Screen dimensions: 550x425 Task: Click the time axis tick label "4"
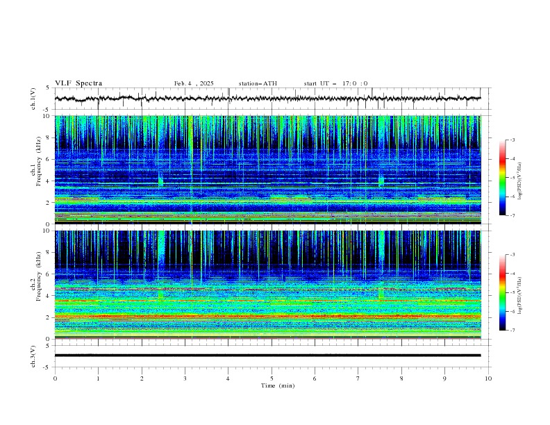click(x=228, y=378)
